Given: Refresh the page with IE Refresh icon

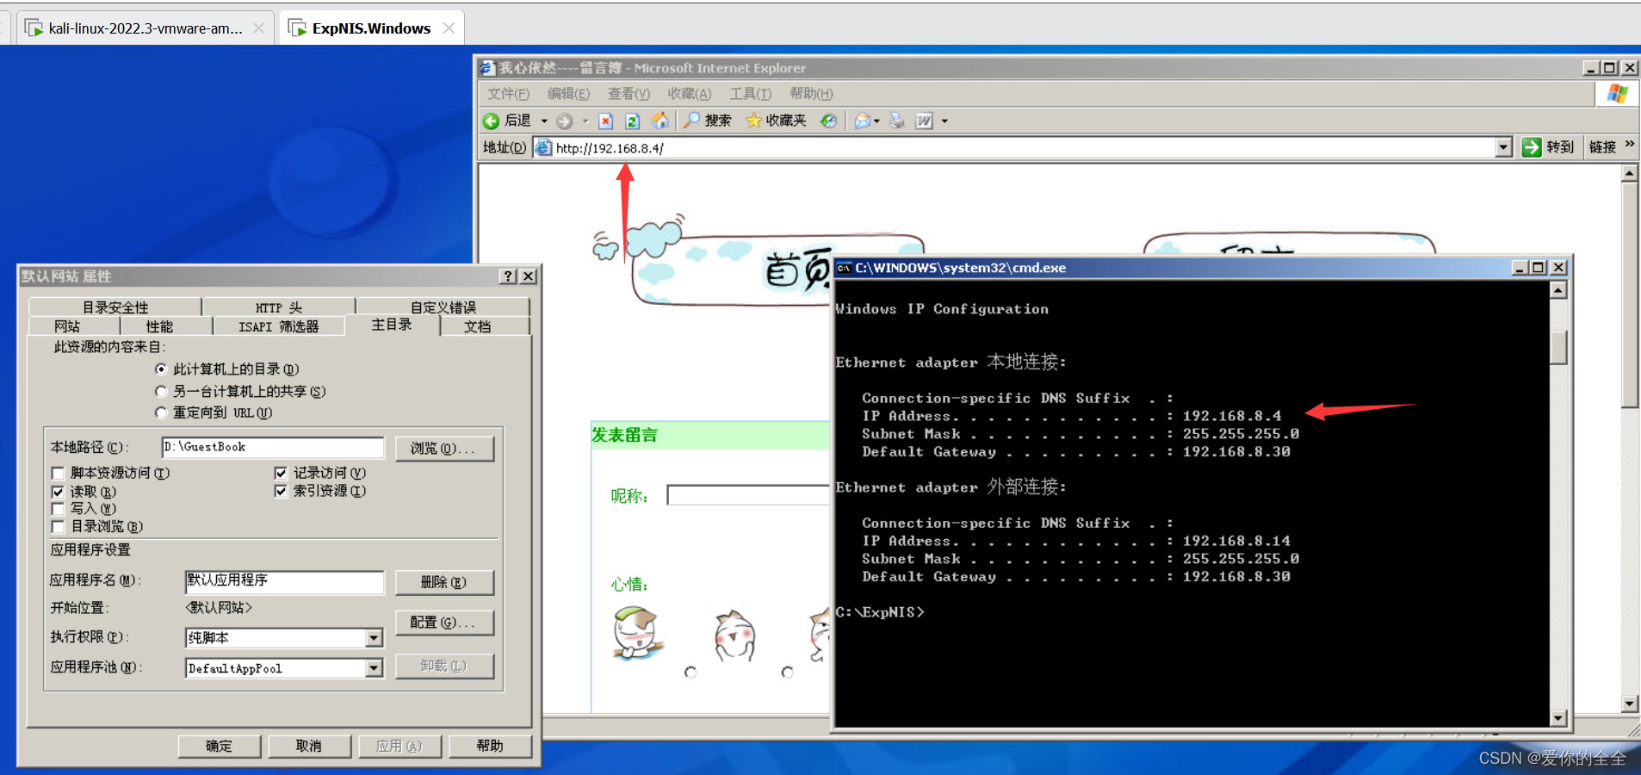Looking at the screenshot, I should tap(632, 121).
